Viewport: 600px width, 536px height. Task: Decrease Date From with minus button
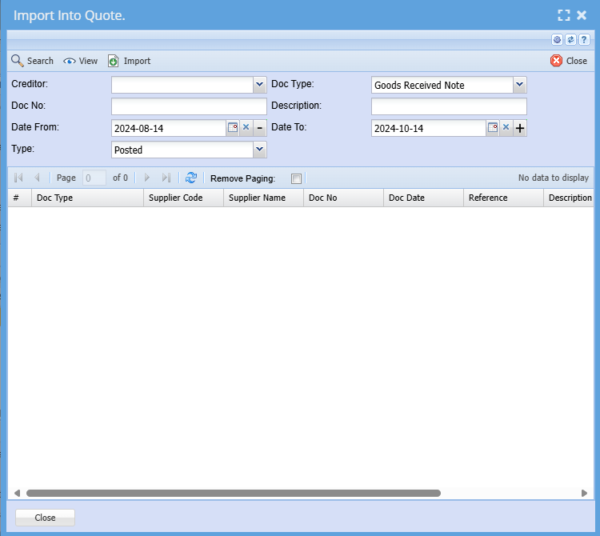[260, 128]
